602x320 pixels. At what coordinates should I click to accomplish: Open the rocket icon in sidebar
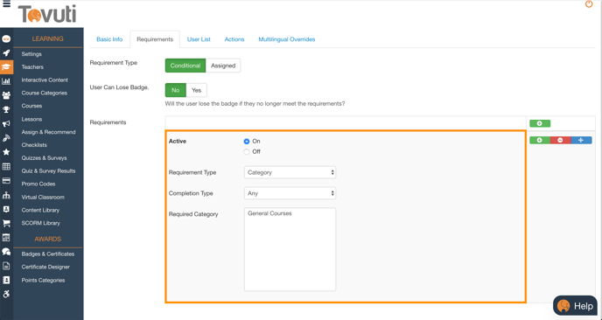coord(6,52)
